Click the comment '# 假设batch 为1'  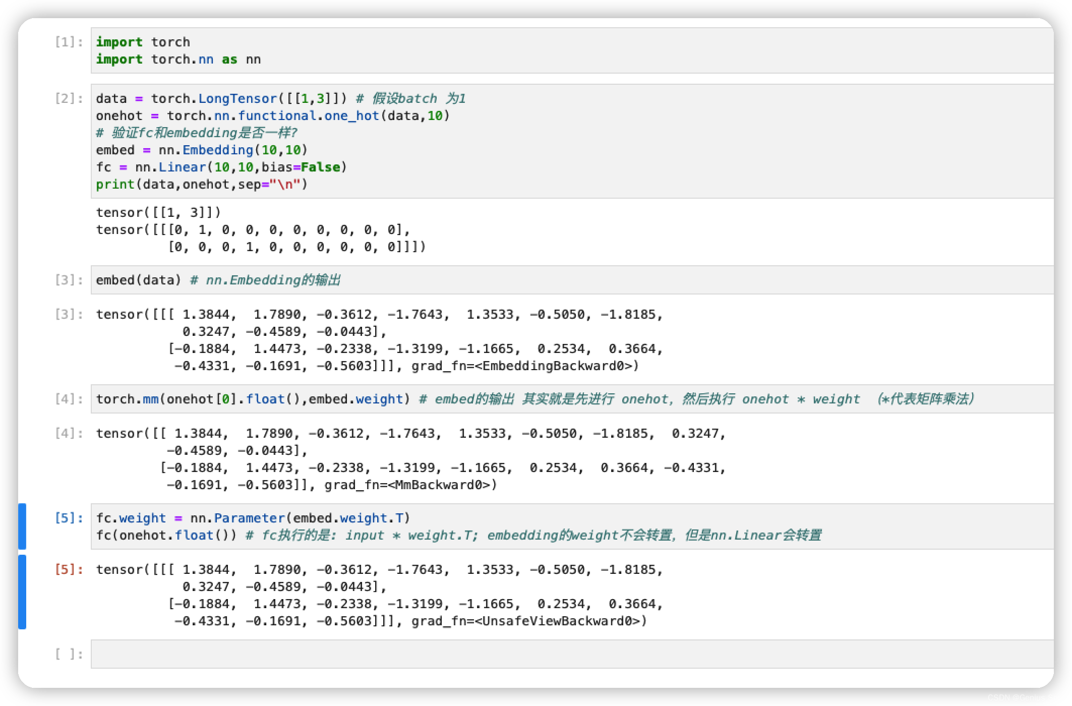point(411,98)
